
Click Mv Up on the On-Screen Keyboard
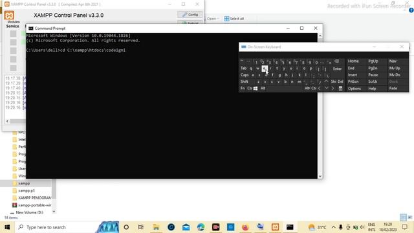395,68
